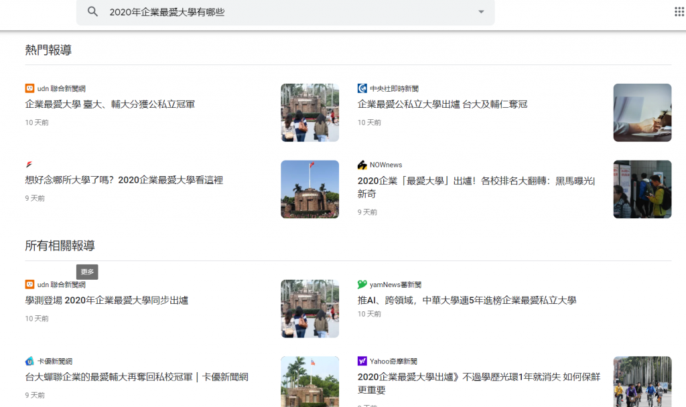This screenshot has height=407, width=686.
Task: Open article 學測登場 2020年企業最愛大學同步出爐
Action: (x=107, y=300)
